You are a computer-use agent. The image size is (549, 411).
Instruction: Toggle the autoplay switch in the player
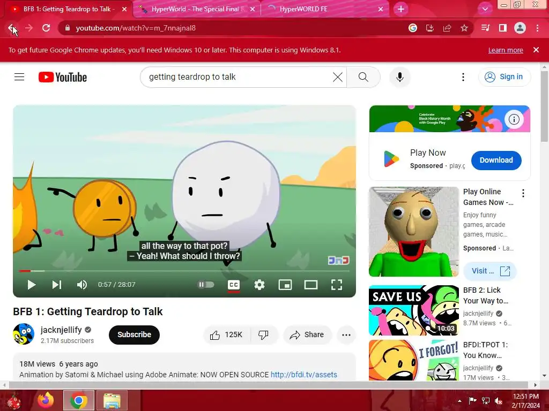click(206, 285)
